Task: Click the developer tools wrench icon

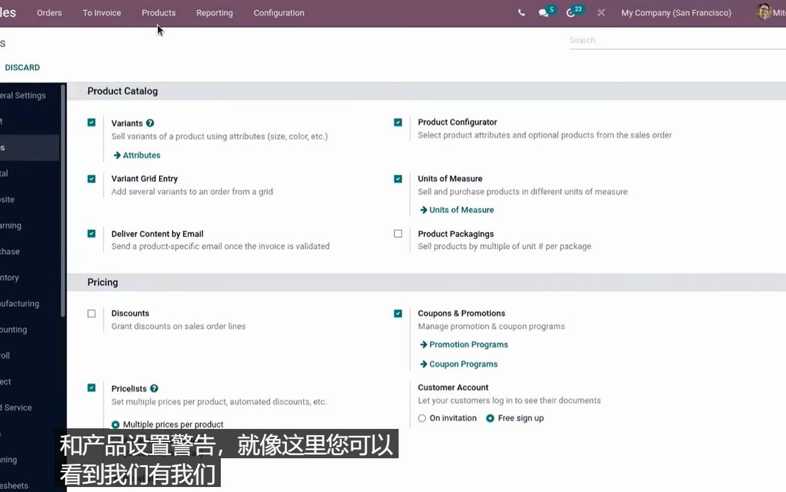Action: point(600,12)
